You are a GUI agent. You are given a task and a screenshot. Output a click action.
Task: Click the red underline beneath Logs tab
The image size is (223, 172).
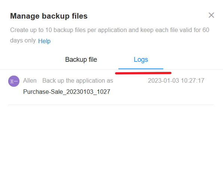click(x=143, y=73)
